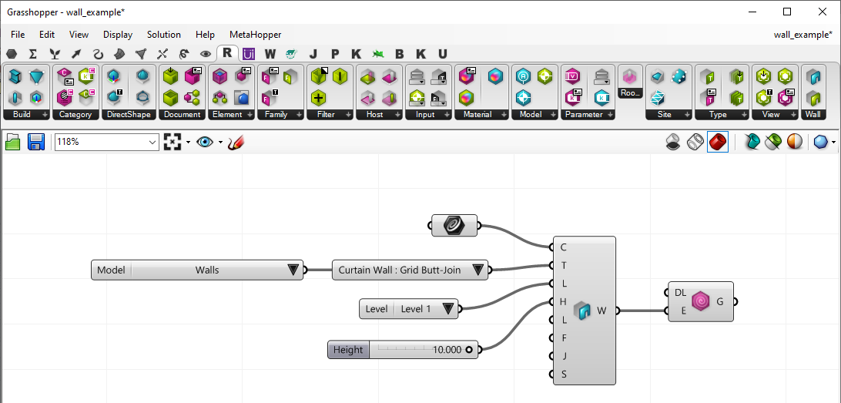Click the eye named-views icon in canvas toolbar
Image resolution: width=841 pixels, height=403 pixels.
[204, 143]
